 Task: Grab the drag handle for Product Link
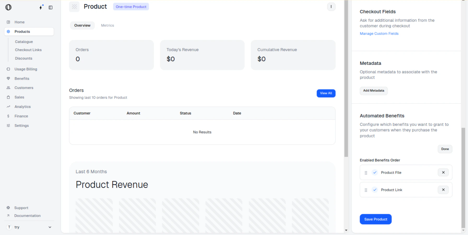pos(366,190)
